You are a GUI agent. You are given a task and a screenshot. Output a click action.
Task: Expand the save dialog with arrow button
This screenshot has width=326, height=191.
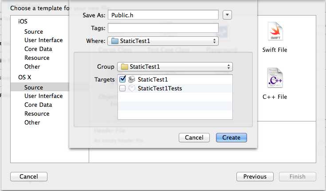(227, 15)
